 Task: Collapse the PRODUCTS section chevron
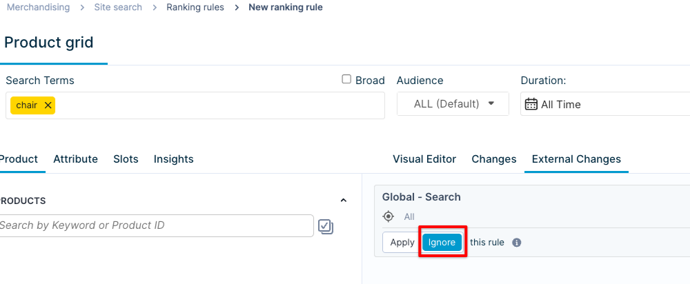(x=344, y=201)
